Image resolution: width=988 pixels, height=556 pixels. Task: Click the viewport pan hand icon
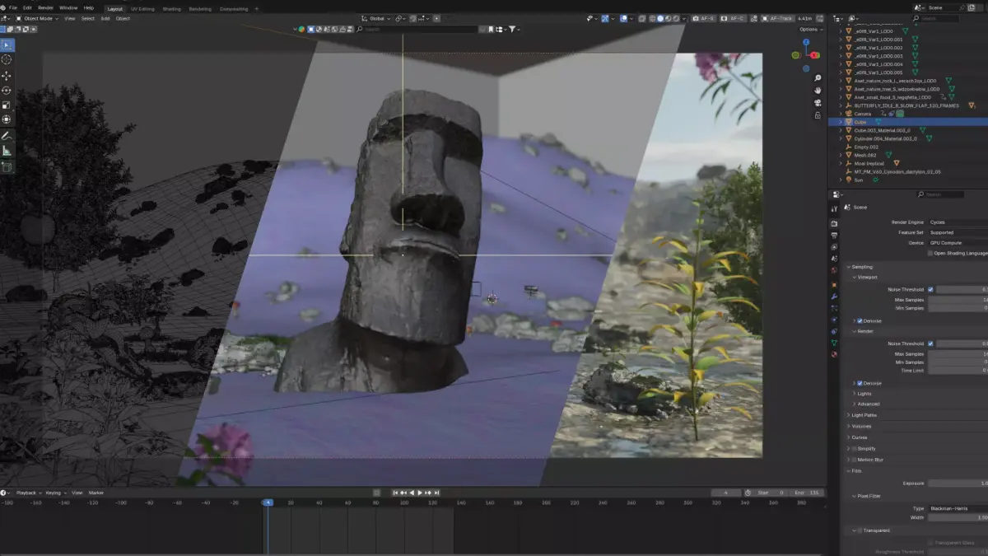pyautogui.click(x=818, y=91)
